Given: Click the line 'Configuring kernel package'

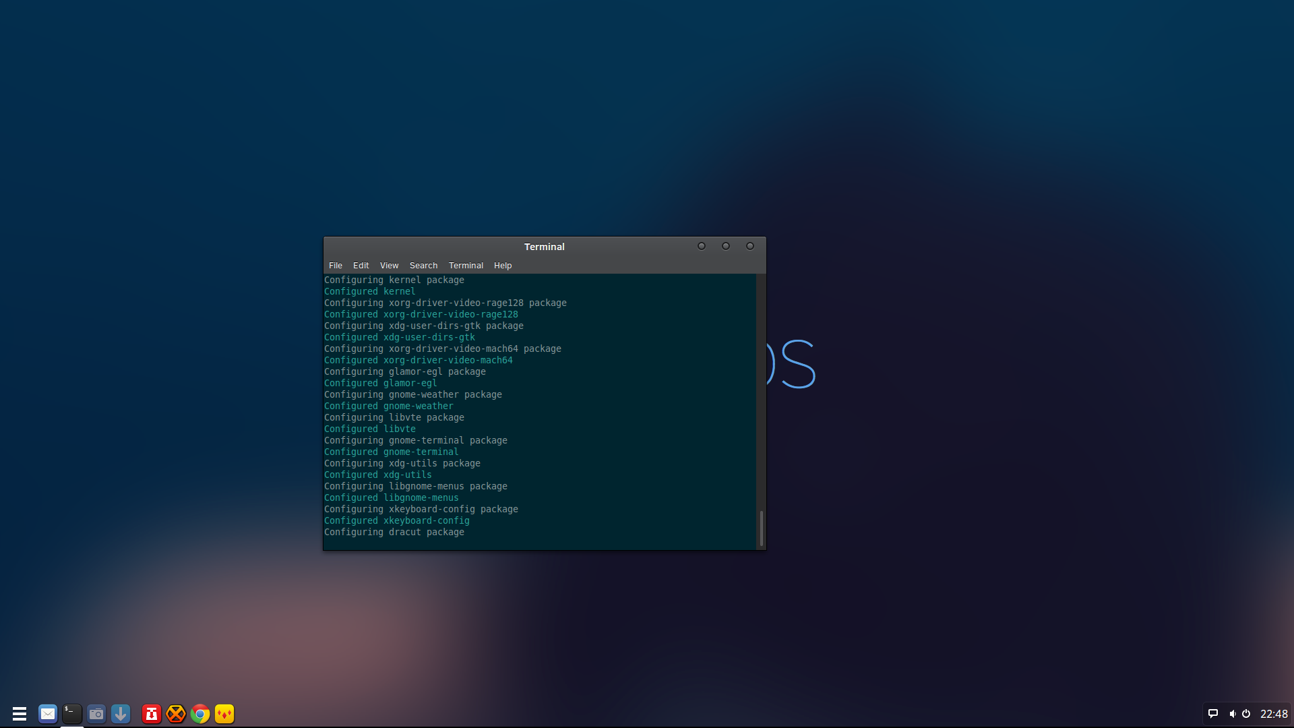Looking at the screenshot, I should pos(394,280).
